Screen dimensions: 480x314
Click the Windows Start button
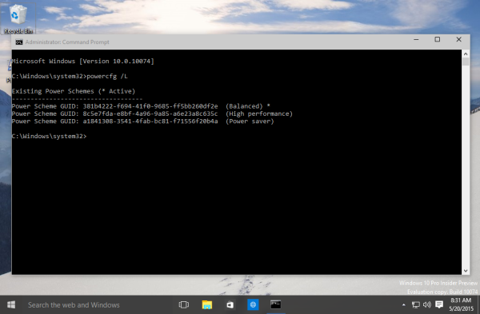click(11, 305)
